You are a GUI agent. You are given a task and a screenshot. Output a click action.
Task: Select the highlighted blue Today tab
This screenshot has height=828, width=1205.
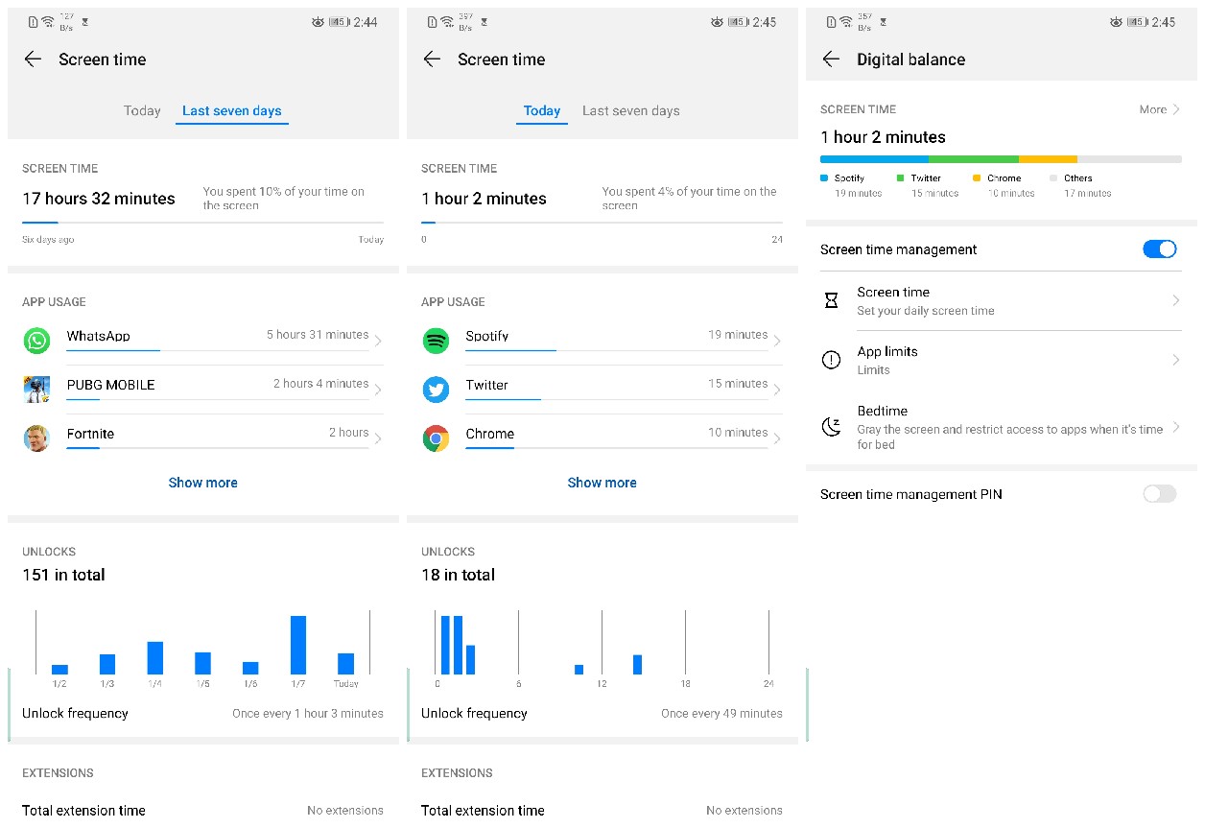point(541,111)
